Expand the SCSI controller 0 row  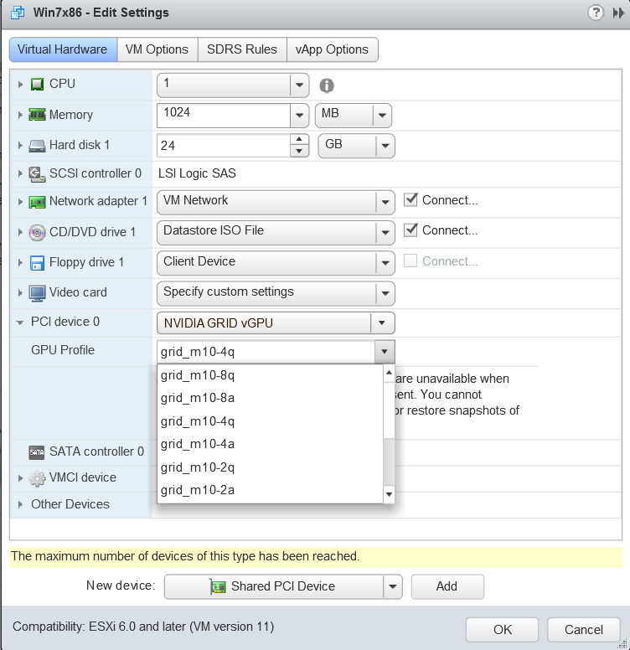pyautogui.click(x=21, y=174)
